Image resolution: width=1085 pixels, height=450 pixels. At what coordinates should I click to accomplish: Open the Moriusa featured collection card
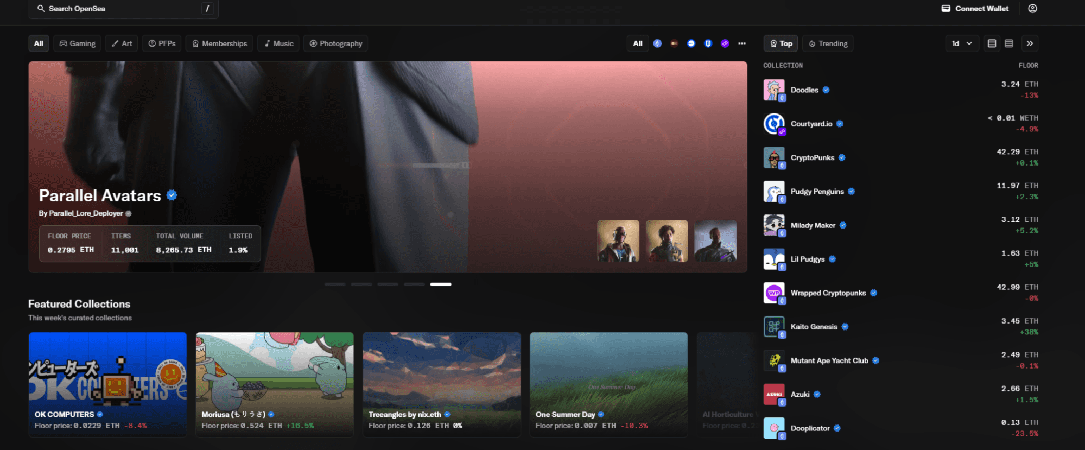point(275,384)
